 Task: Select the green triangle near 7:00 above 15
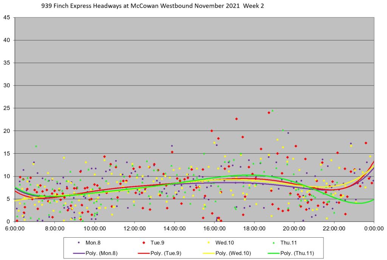[36, 146]
